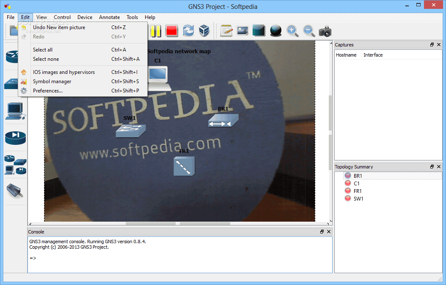This screenshot has height=285, width=446.
Task: Browse routers in device sidebar
Action: tap(12, 57)
